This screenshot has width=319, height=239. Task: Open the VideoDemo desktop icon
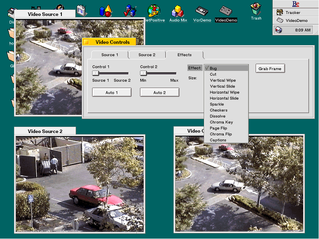[x=226, y=11]
